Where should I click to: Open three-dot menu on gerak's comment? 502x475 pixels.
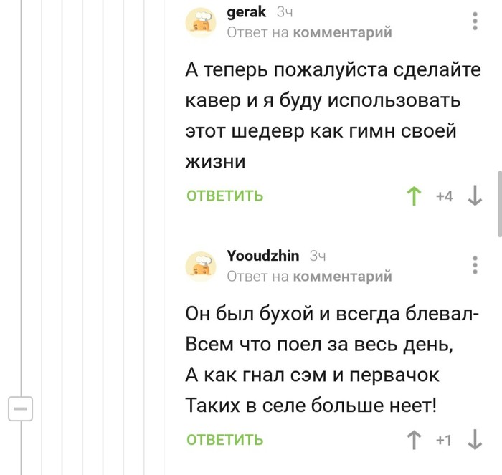475,21
